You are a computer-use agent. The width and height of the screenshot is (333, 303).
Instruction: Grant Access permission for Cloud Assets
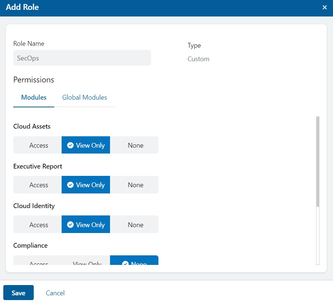(x=38, y=145)
